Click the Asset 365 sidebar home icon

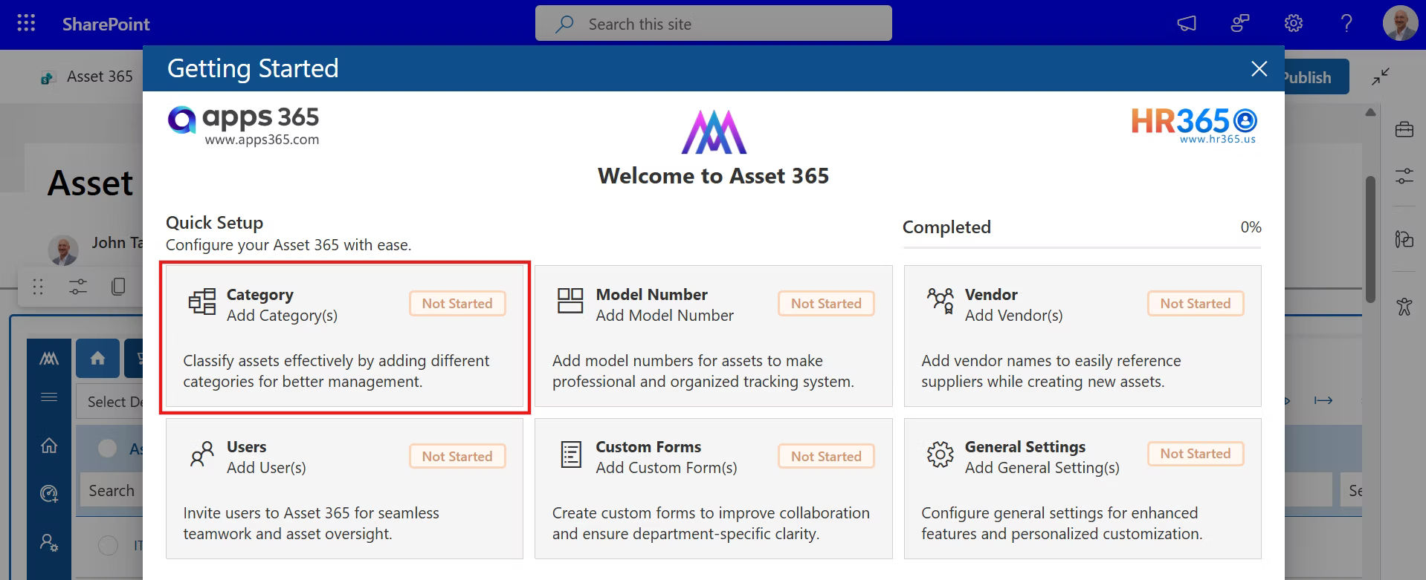coord(49,446)
